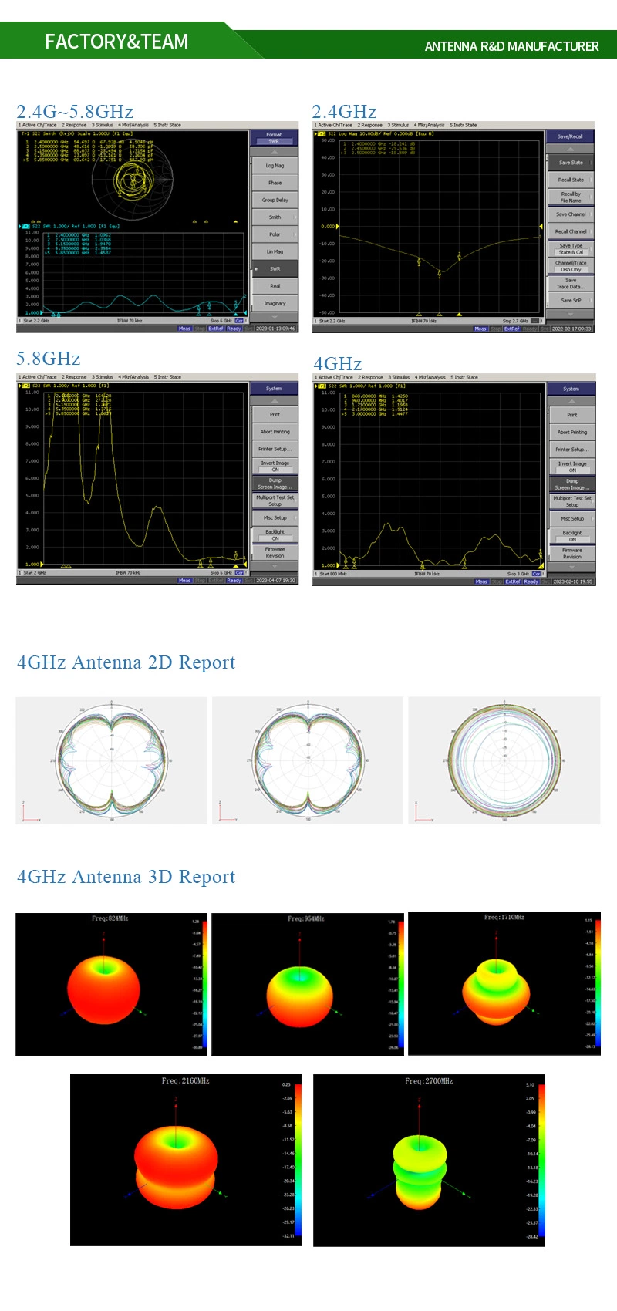Toggle Backlight ON in 4GHz analyzer
Image resolution: width=617 pixels, height=1311 pixels.
click(571, 536)
